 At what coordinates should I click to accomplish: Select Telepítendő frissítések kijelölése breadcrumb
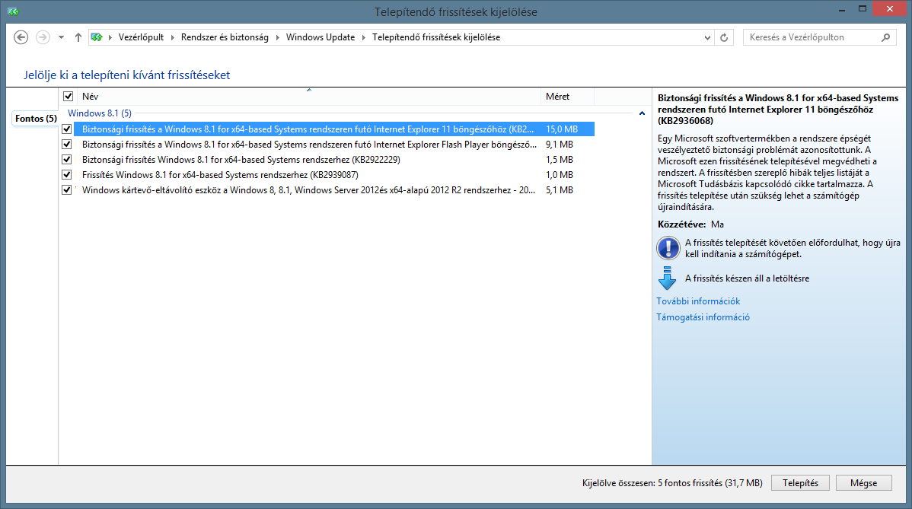(436, 37)
